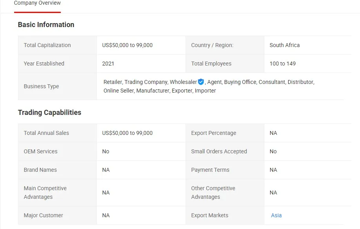Click the Payment Terms label
Image resolution: width=360 pixels, height=229 pixels.
210,170
